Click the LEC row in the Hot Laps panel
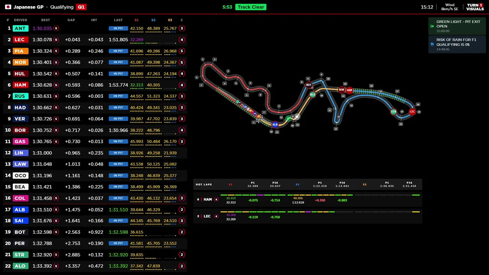 pos(308,217)
